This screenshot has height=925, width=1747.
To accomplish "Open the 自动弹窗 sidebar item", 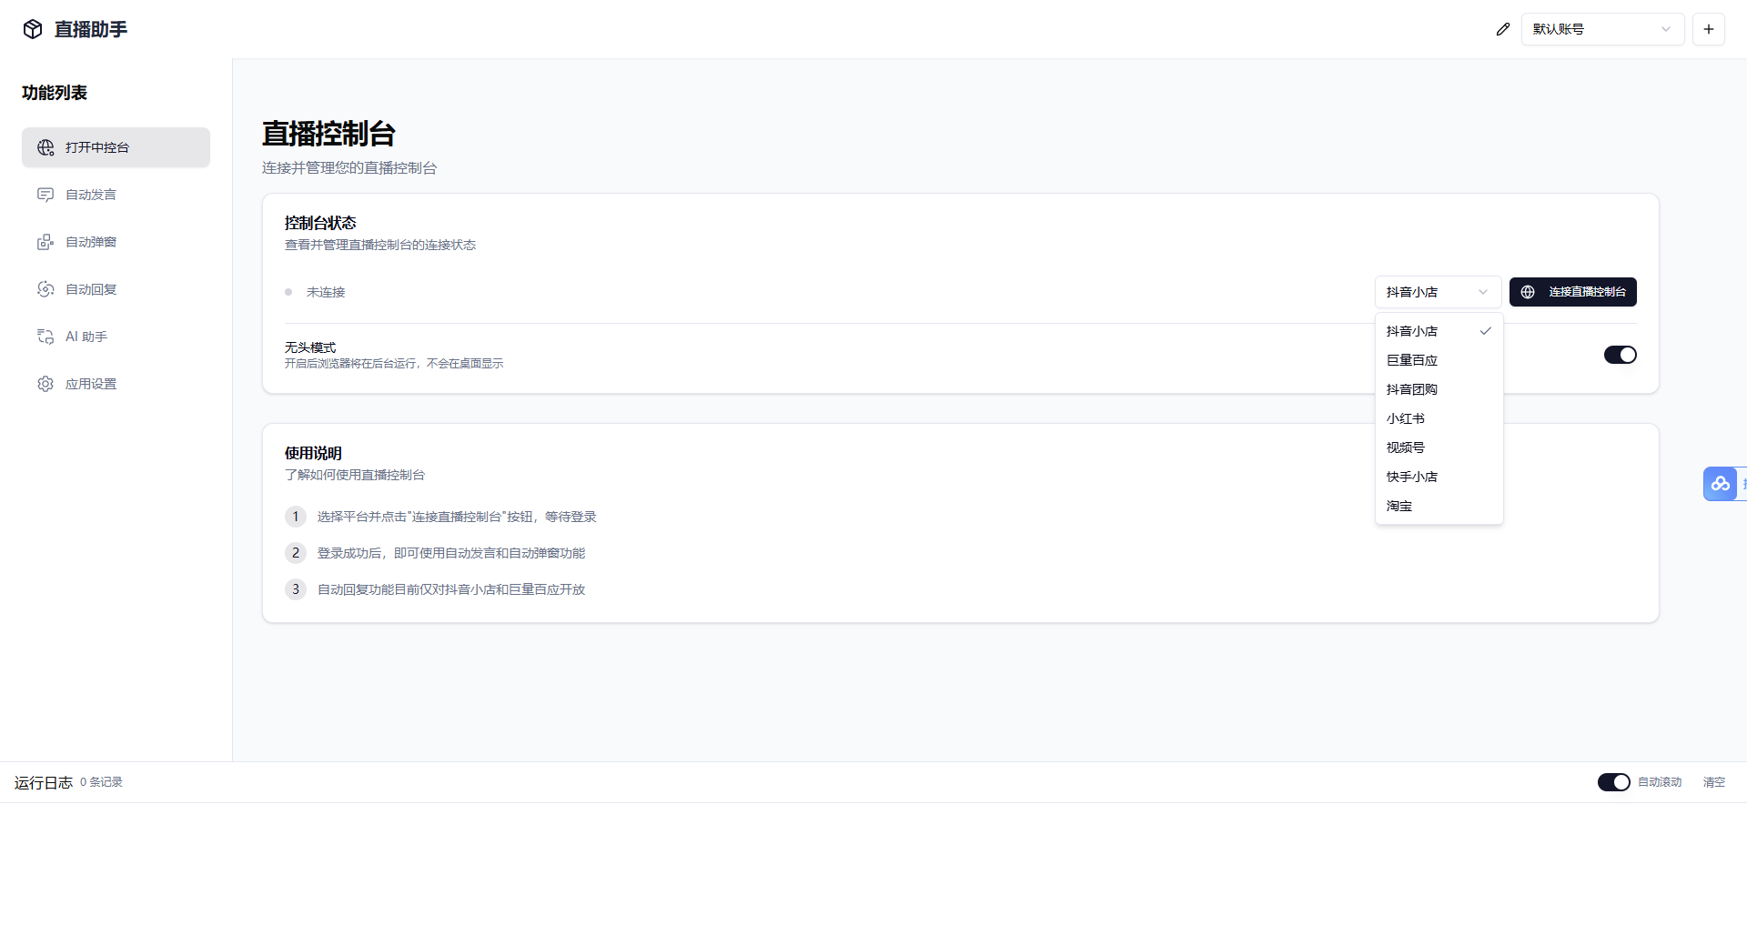I will pyautogui.click(x=91, y=242).
